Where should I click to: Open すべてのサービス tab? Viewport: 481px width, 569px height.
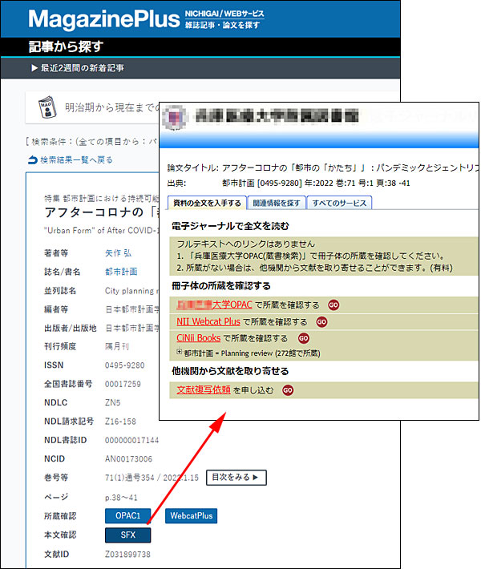click(x=340, y=203)
